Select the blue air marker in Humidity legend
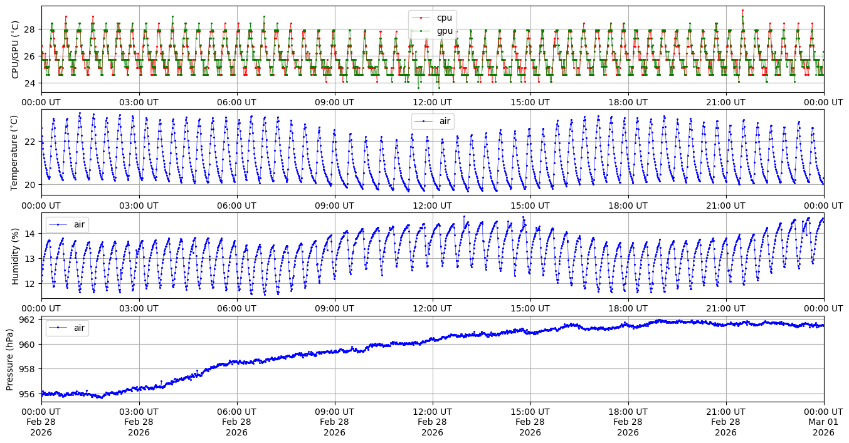849x443 pixels. coord(58,224)
